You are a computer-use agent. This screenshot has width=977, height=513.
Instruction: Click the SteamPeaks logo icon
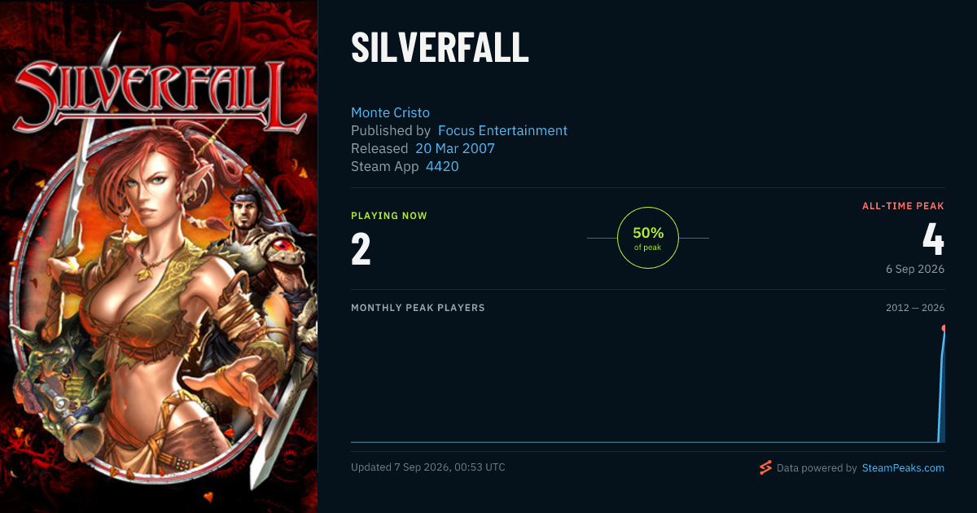click(x=765, y=467)
